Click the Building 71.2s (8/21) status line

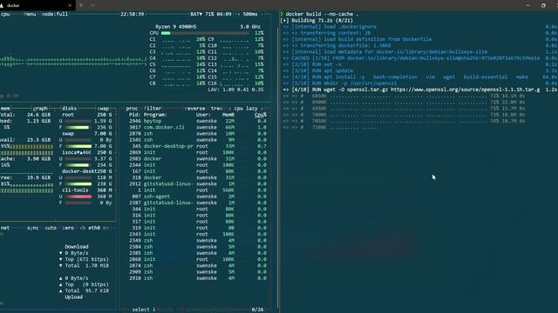pyautogui.click(x=317, y=21)
